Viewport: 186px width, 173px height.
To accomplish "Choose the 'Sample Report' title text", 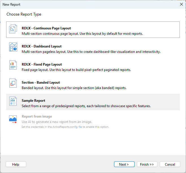I will (x=33, y=101).
